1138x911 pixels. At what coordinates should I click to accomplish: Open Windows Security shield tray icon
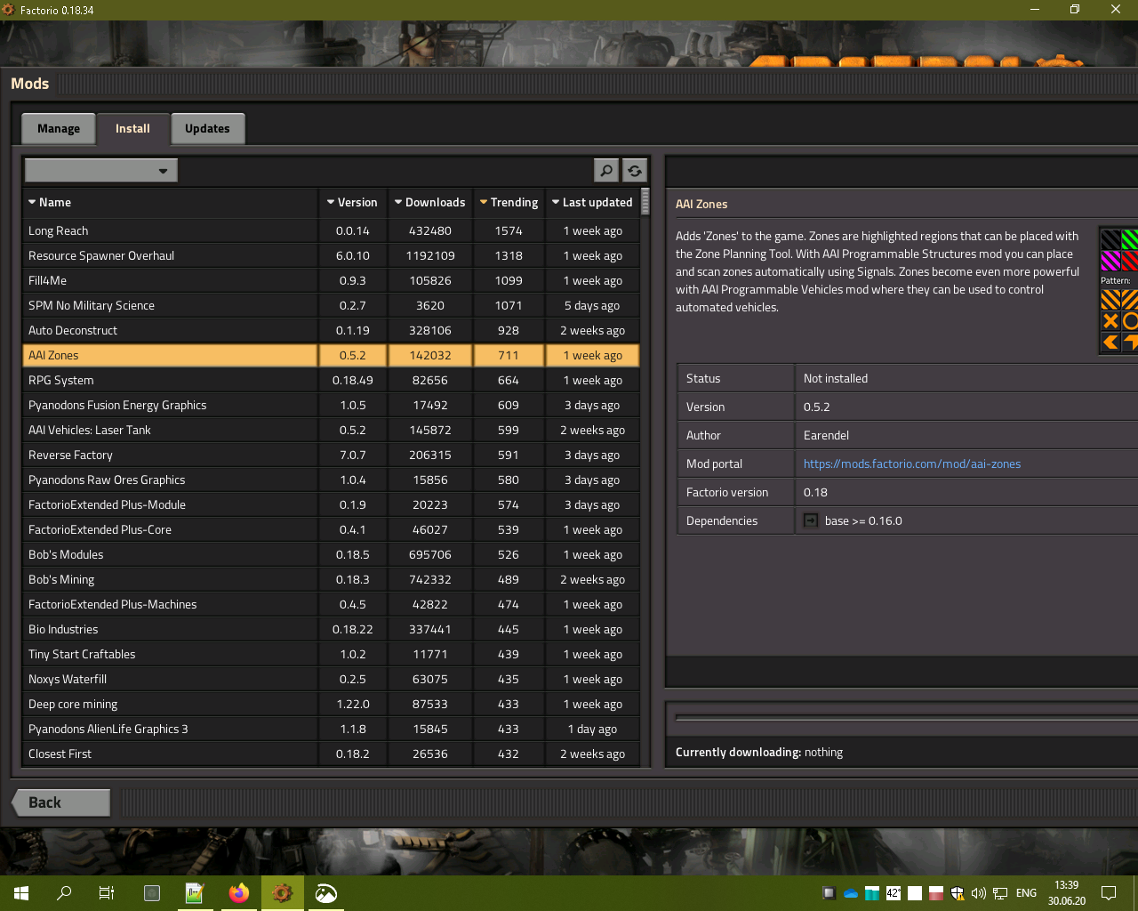click(958, 893)
